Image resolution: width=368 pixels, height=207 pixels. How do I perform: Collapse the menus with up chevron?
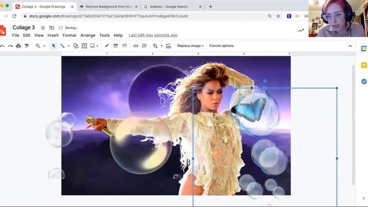[350, 46]
